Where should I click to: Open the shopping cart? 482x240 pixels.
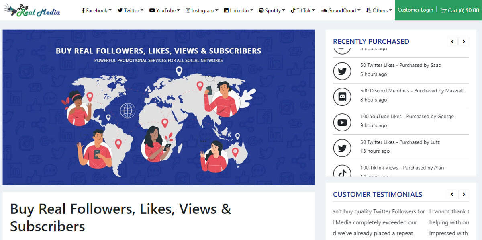[460, 10]
